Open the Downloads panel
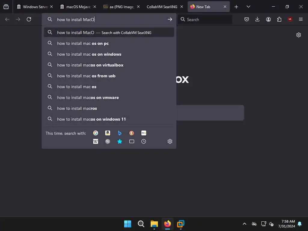This screenshot has width=308, height=231. [x=257, y=19]
